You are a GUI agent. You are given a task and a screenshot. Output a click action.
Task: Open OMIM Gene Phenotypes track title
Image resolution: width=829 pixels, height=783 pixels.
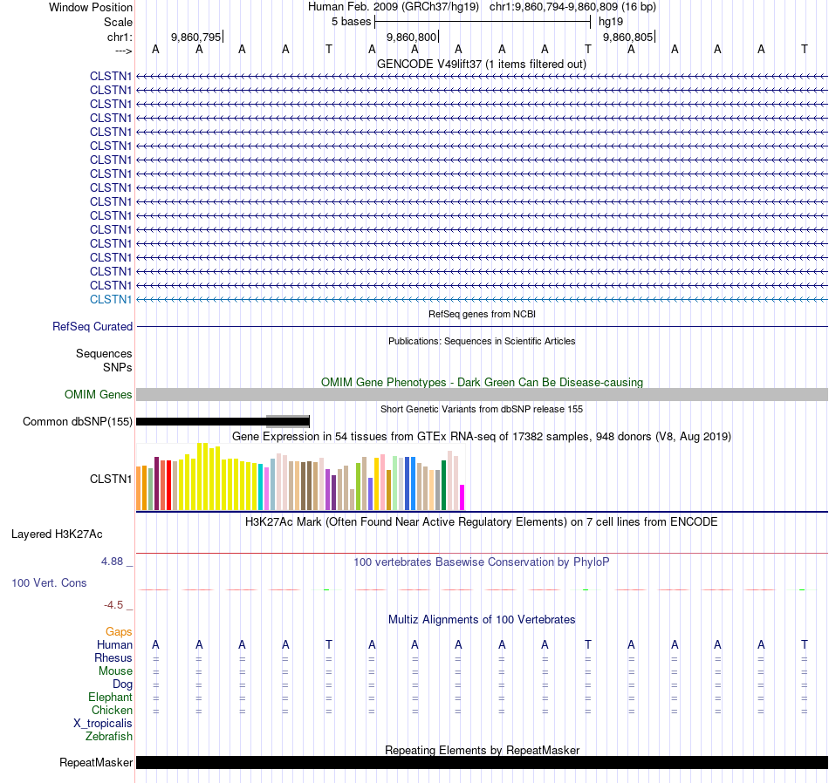click(482, 382)
